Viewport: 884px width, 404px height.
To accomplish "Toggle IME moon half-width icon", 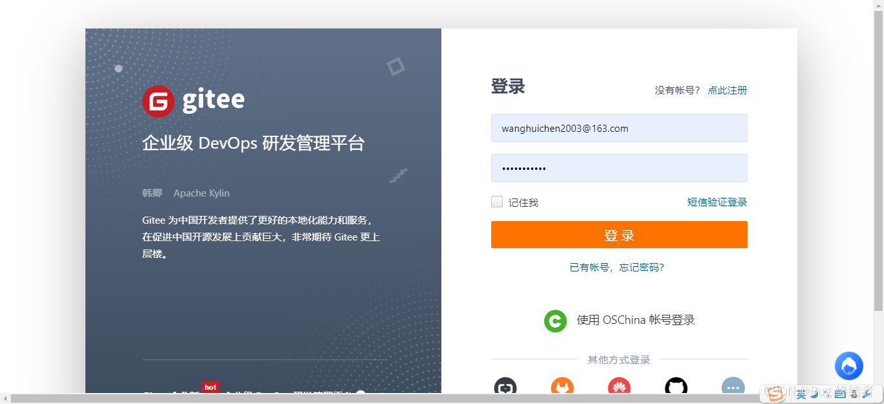I will pos(814,394).
